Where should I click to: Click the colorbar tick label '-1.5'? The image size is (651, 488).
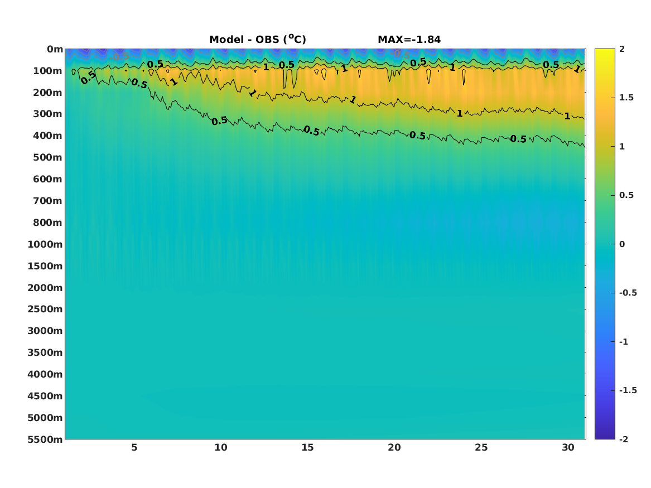[628, 390]
